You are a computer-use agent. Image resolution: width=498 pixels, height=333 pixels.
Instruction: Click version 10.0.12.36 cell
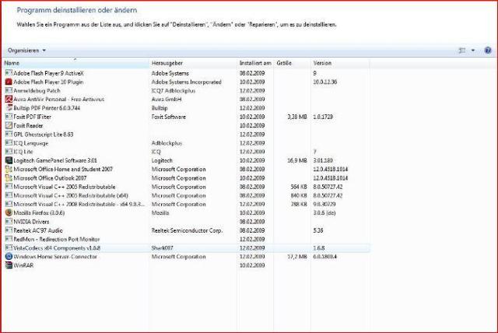click(325, 82)
